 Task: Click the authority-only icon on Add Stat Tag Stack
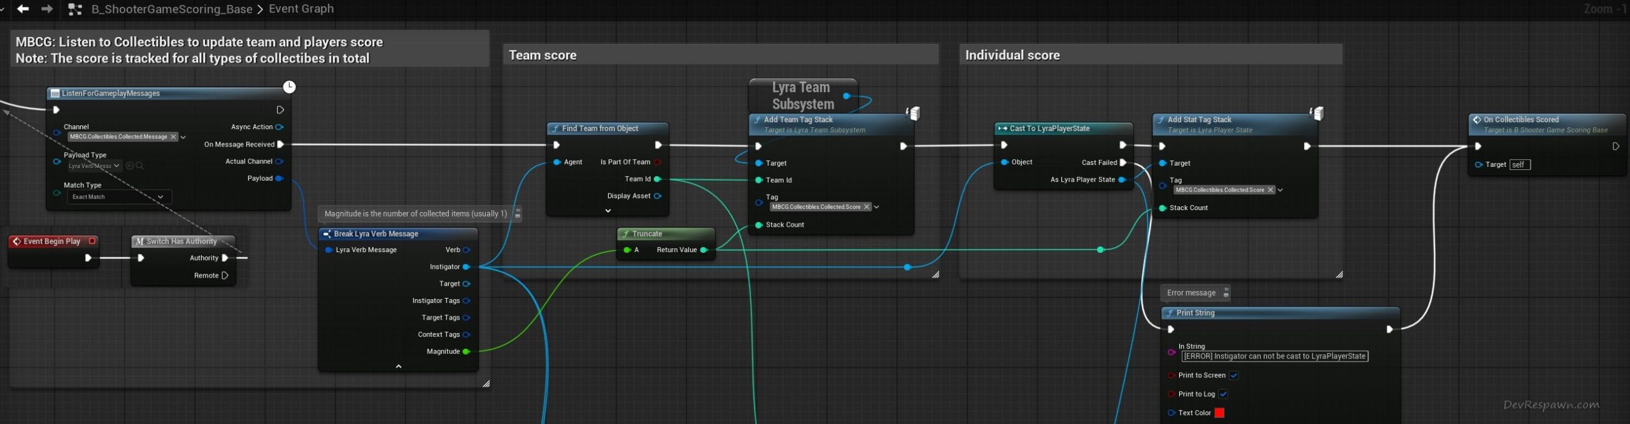point(1317,113)
